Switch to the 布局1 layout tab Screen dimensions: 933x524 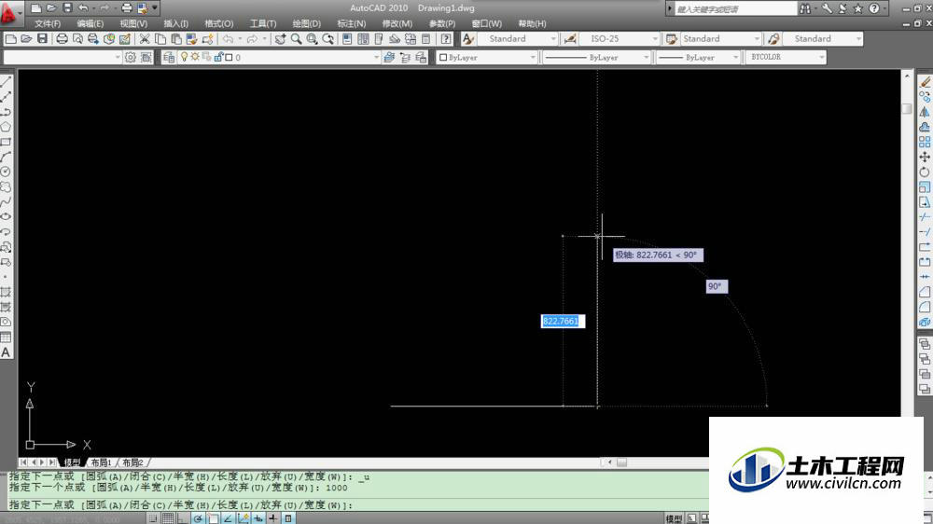pyautogui.click(x=101, y=462)
